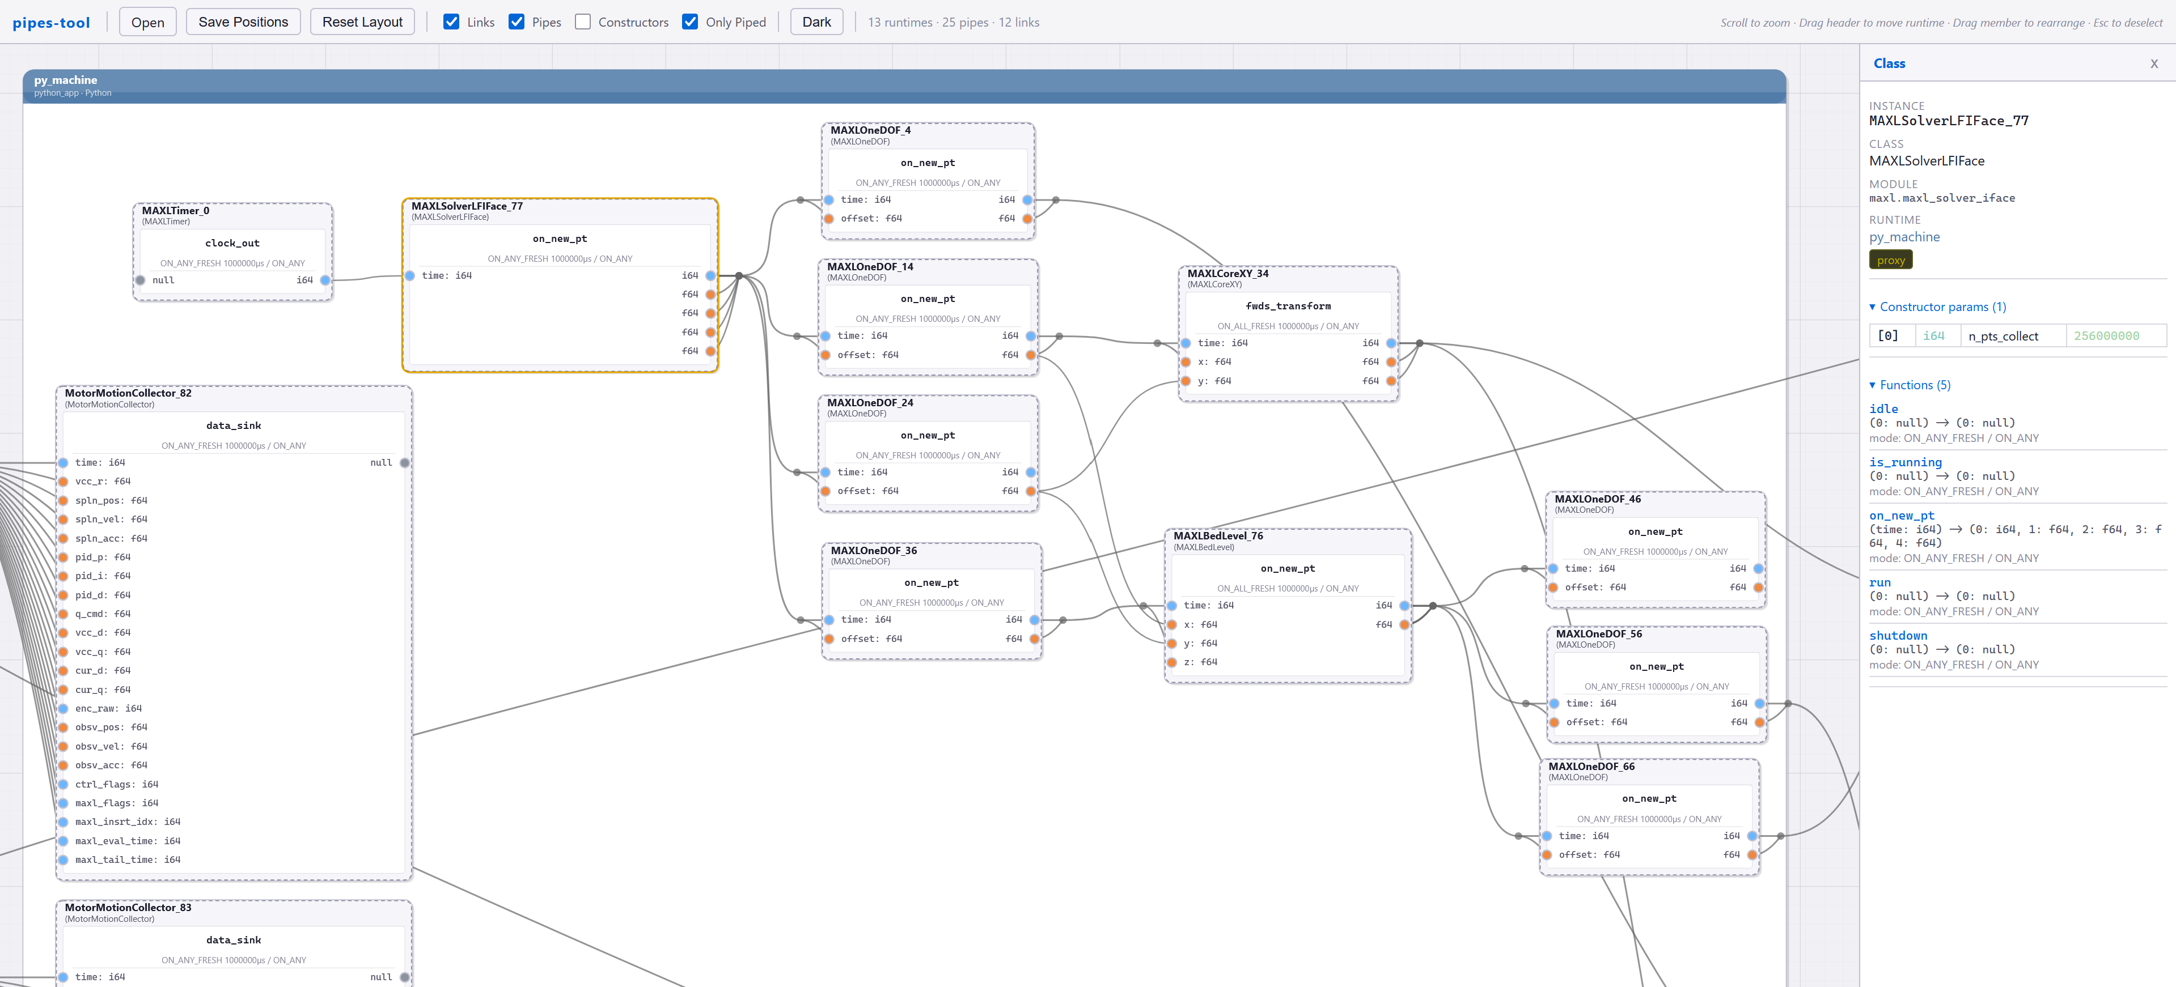Screen dimensions: 2176x987
Task: Click the py_machine runtime link
Action: click(1904, 237)
